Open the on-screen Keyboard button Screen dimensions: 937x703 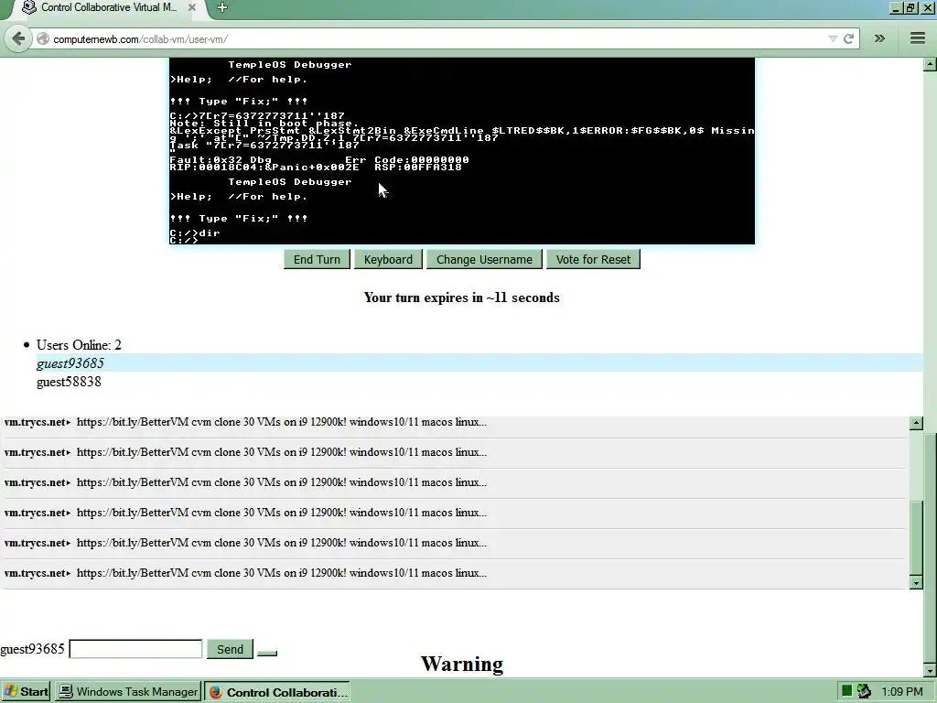388,259
